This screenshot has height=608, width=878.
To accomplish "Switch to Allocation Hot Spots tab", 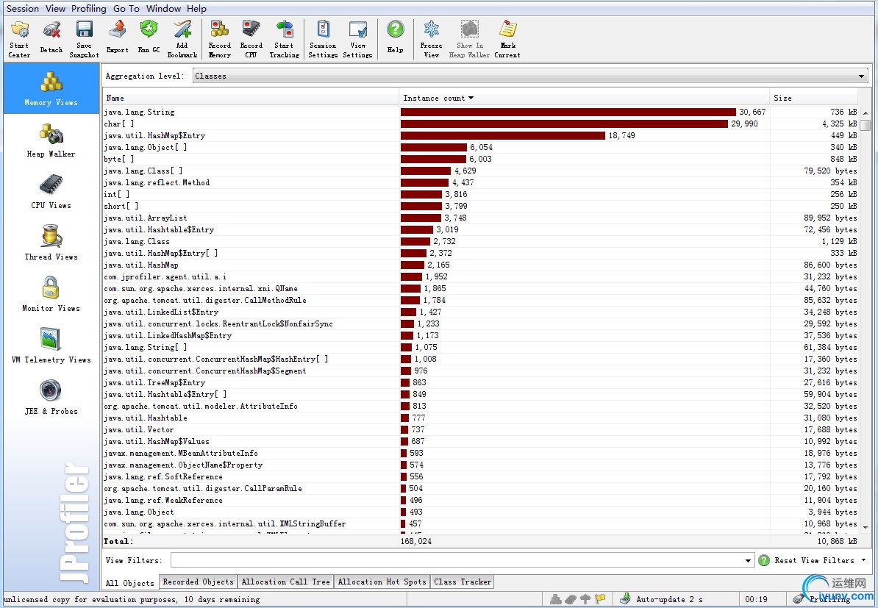I will click(382, 582).
